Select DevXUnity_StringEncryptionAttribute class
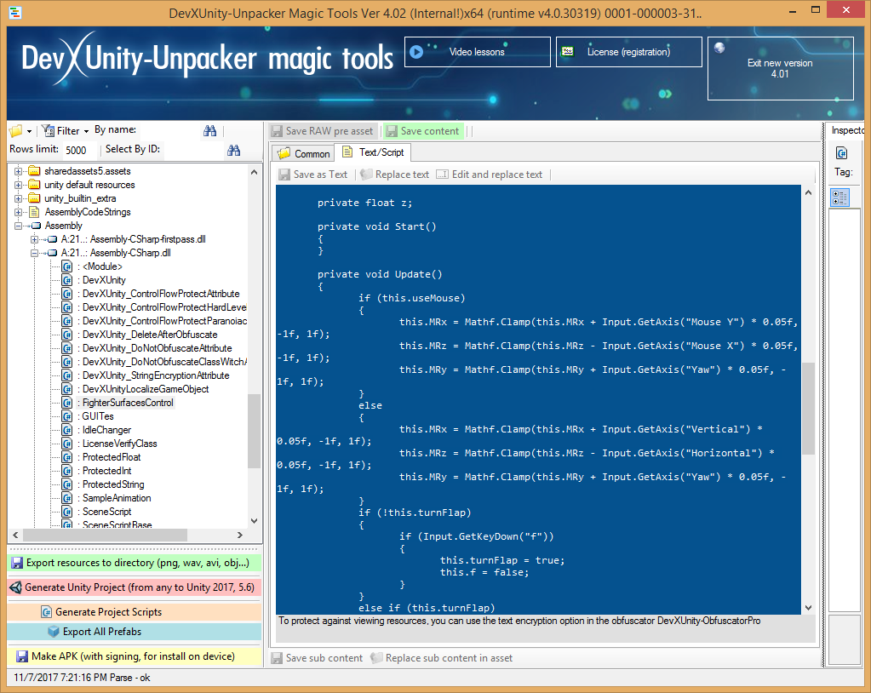The image size is (871, 693). click(x=156, y=375)
